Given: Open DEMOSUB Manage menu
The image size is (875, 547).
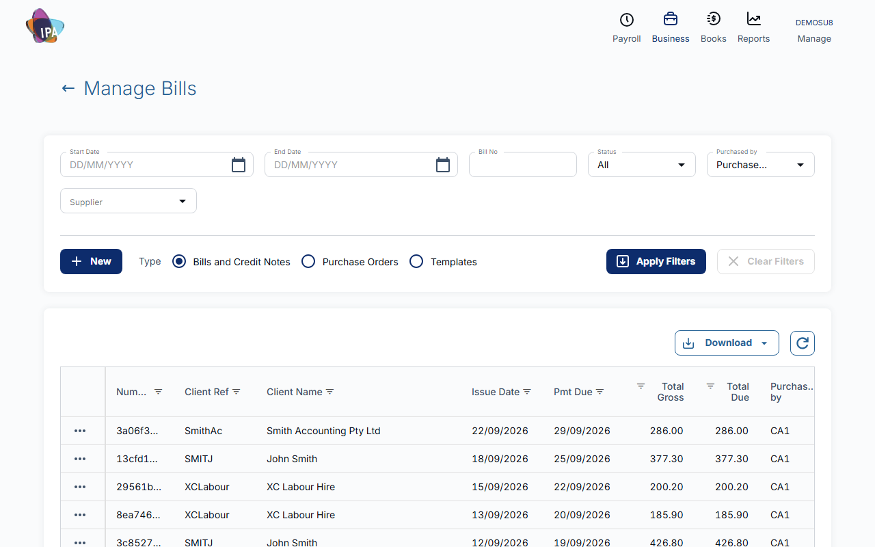Looking at the screenshot, I should pos(814,31).
